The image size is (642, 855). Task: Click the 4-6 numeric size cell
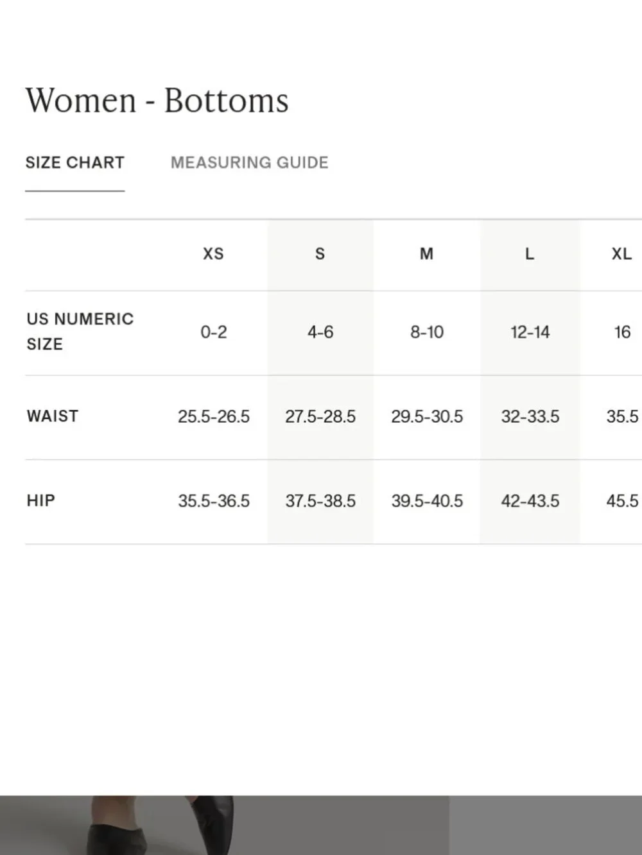click(320, 332)
